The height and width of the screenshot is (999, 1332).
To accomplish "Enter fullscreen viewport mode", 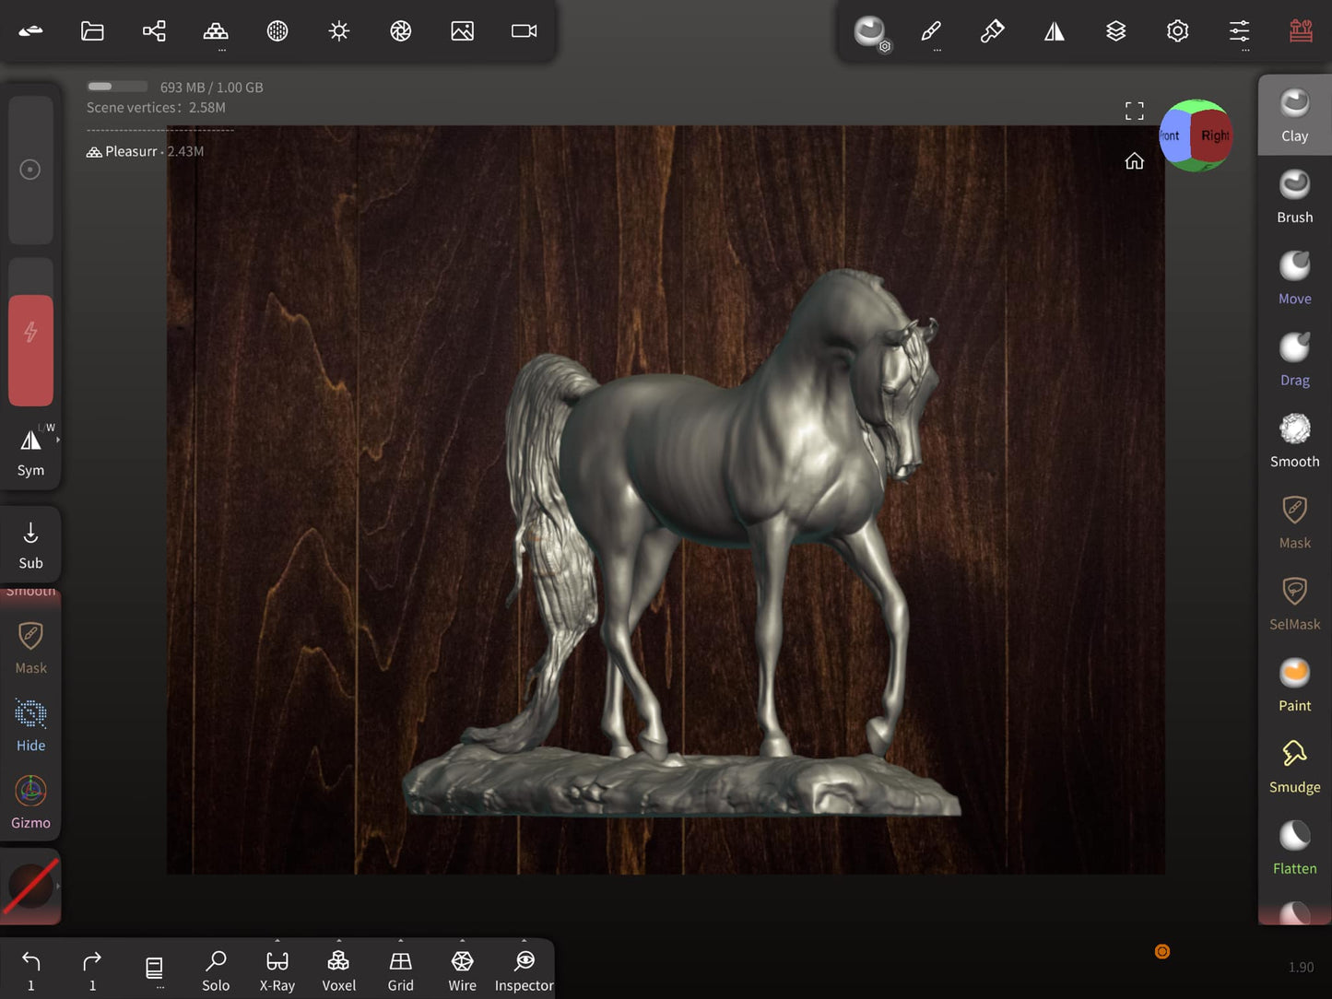I will tap(1135, 112).
